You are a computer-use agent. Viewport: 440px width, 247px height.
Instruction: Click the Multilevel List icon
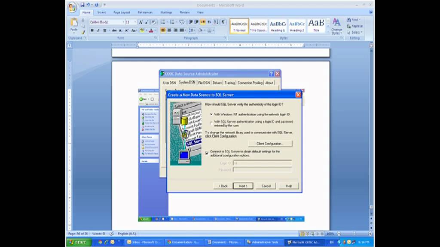(x=181, y=22)
